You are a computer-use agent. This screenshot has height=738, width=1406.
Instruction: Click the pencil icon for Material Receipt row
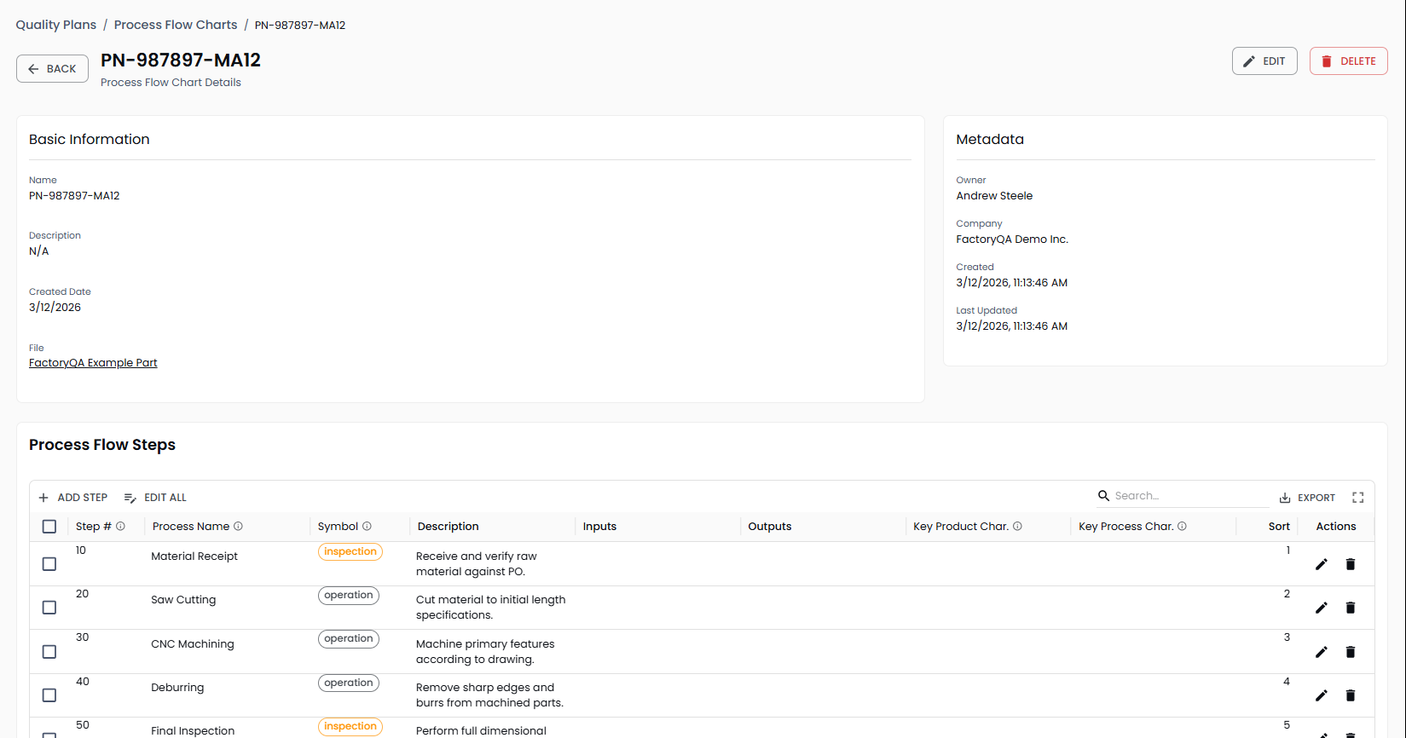pyautogui.click(x=1321, y=564)
